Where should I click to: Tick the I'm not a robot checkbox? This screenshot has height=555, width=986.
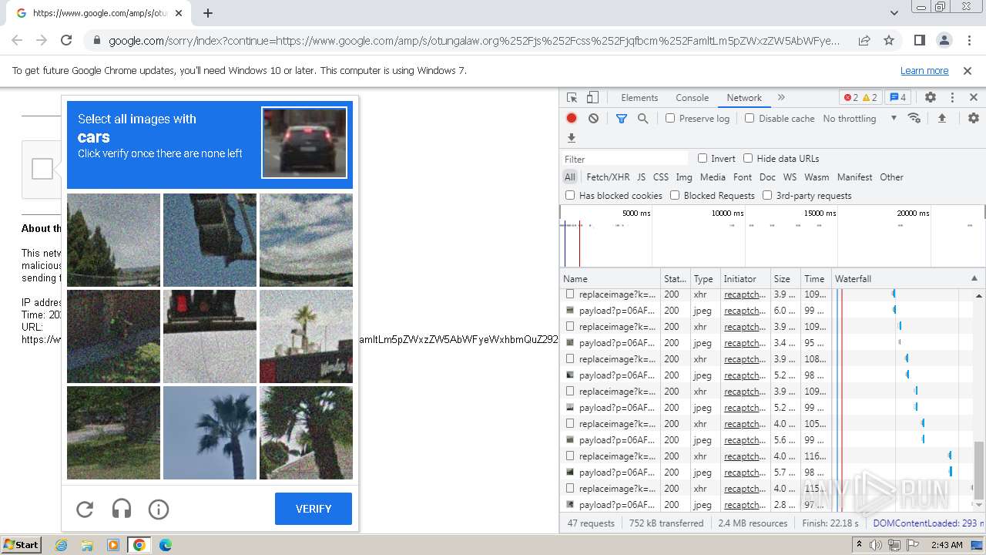point(42,169)
